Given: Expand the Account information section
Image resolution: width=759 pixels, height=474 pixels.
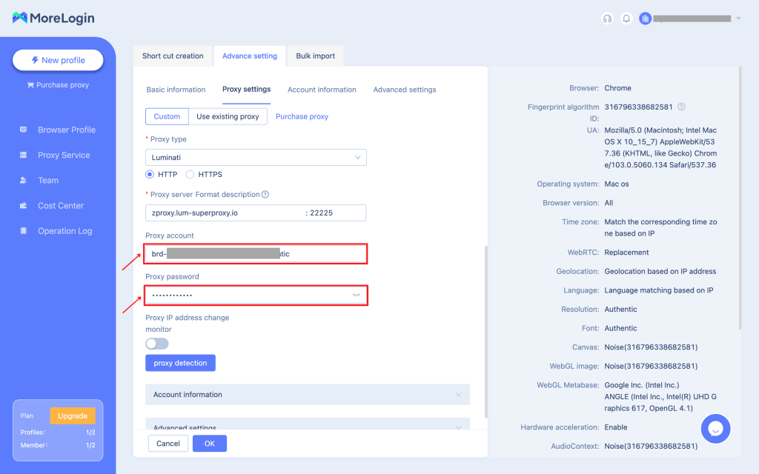Looking at the screenshot, I should (x=308, y=395).
